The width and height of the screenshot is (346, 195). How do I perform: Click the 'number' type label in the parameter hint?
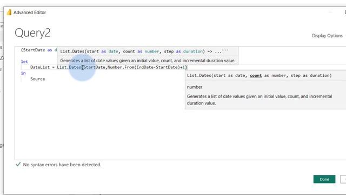(x=195, y=87)
